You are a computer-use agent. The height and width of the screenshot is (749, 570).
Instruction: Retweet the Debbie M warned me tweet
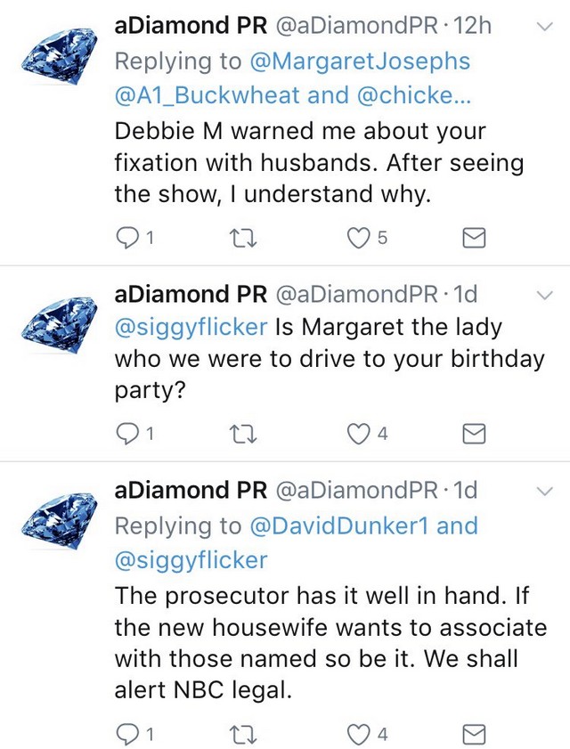pyautogui.click(x=242, y=237)
